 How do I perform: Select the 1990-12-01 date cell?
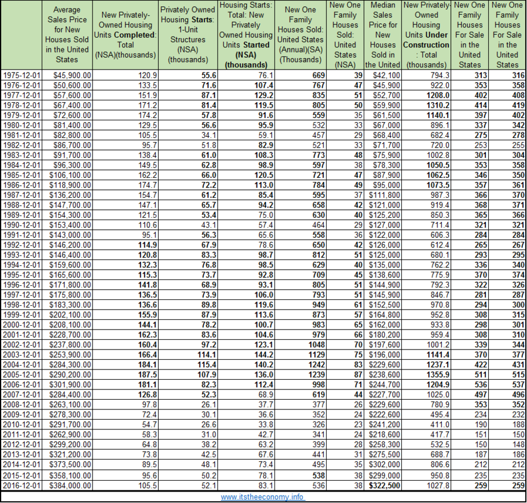point(22,225)
